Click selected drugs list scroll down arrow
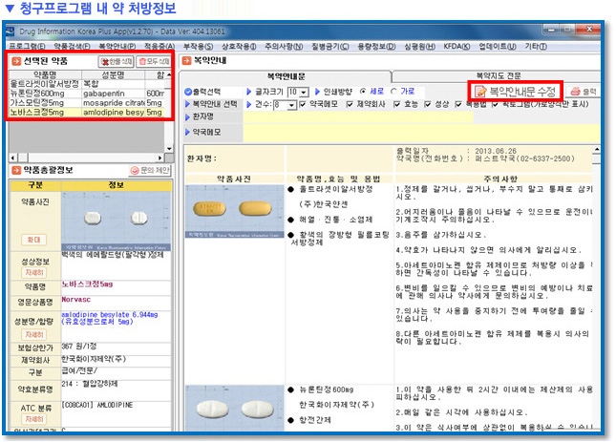Screen dimensions: 616x442 pos(169,149)
